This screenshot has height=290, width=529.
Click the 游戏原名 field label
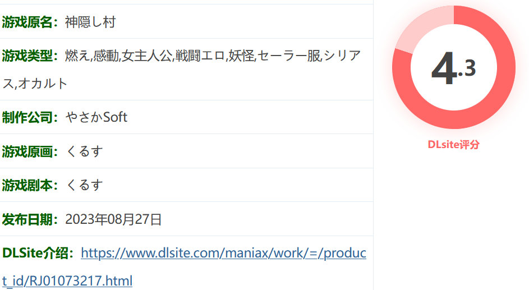pos(29,22)
